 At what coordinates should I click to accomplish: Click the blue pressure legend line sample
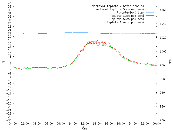pos(150,12)
